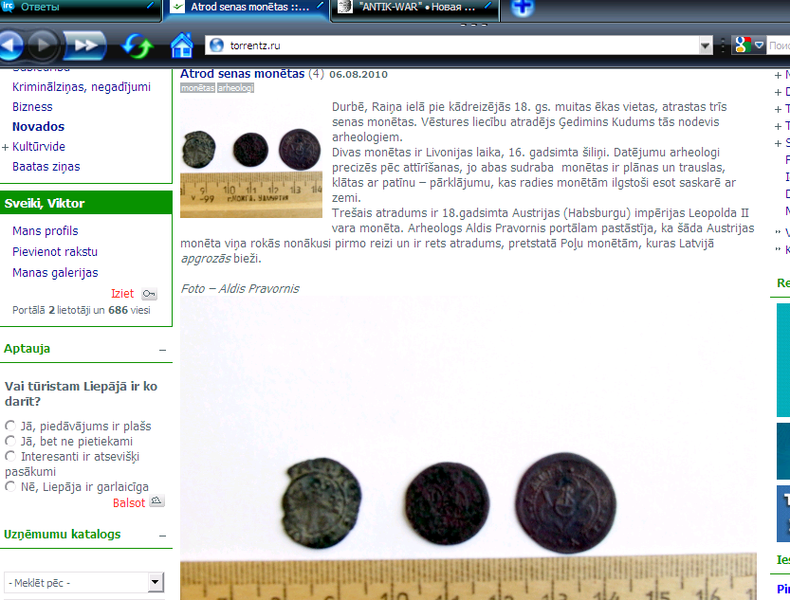Switch to the Ответы tab
The image size is (790, 600).
[81, 8]
